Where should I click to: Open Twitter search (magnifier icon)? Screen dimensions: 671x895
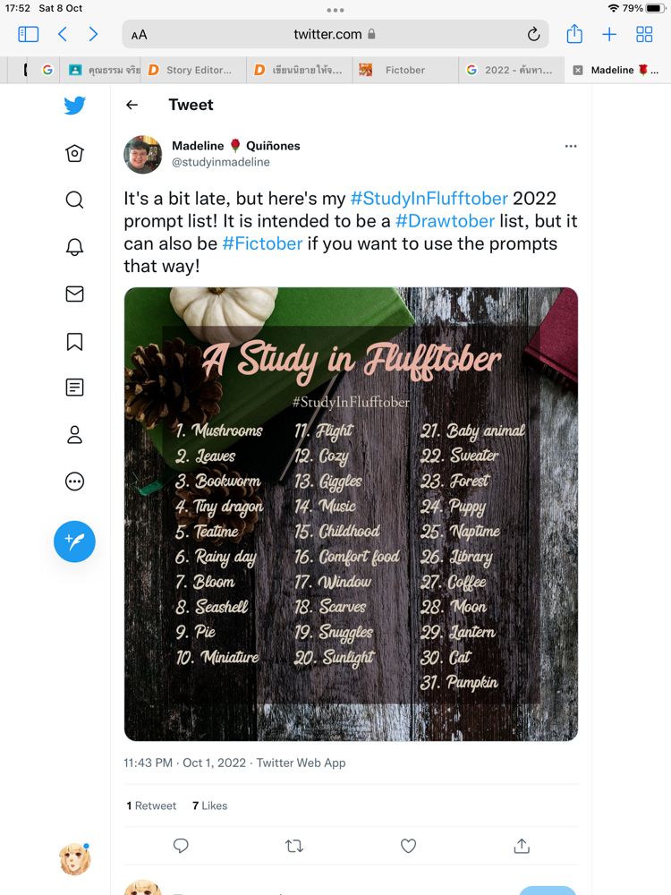75,200
